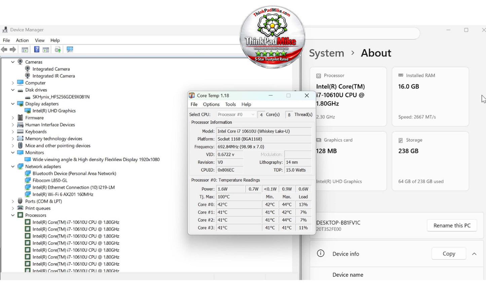Screen dimensions: 486x305
Task: Collapse the Device info section chevron
Action: (x=474, y=254)
